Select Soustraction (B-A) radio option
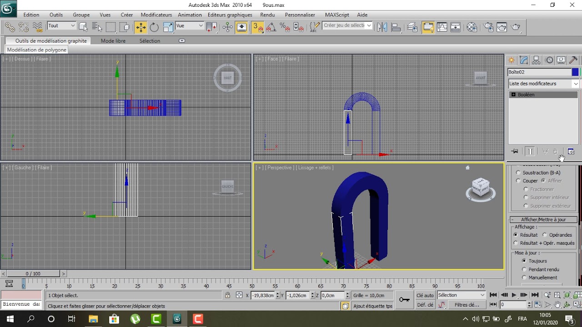The width and height of the screenshot is (582, 327). (518, 173)
